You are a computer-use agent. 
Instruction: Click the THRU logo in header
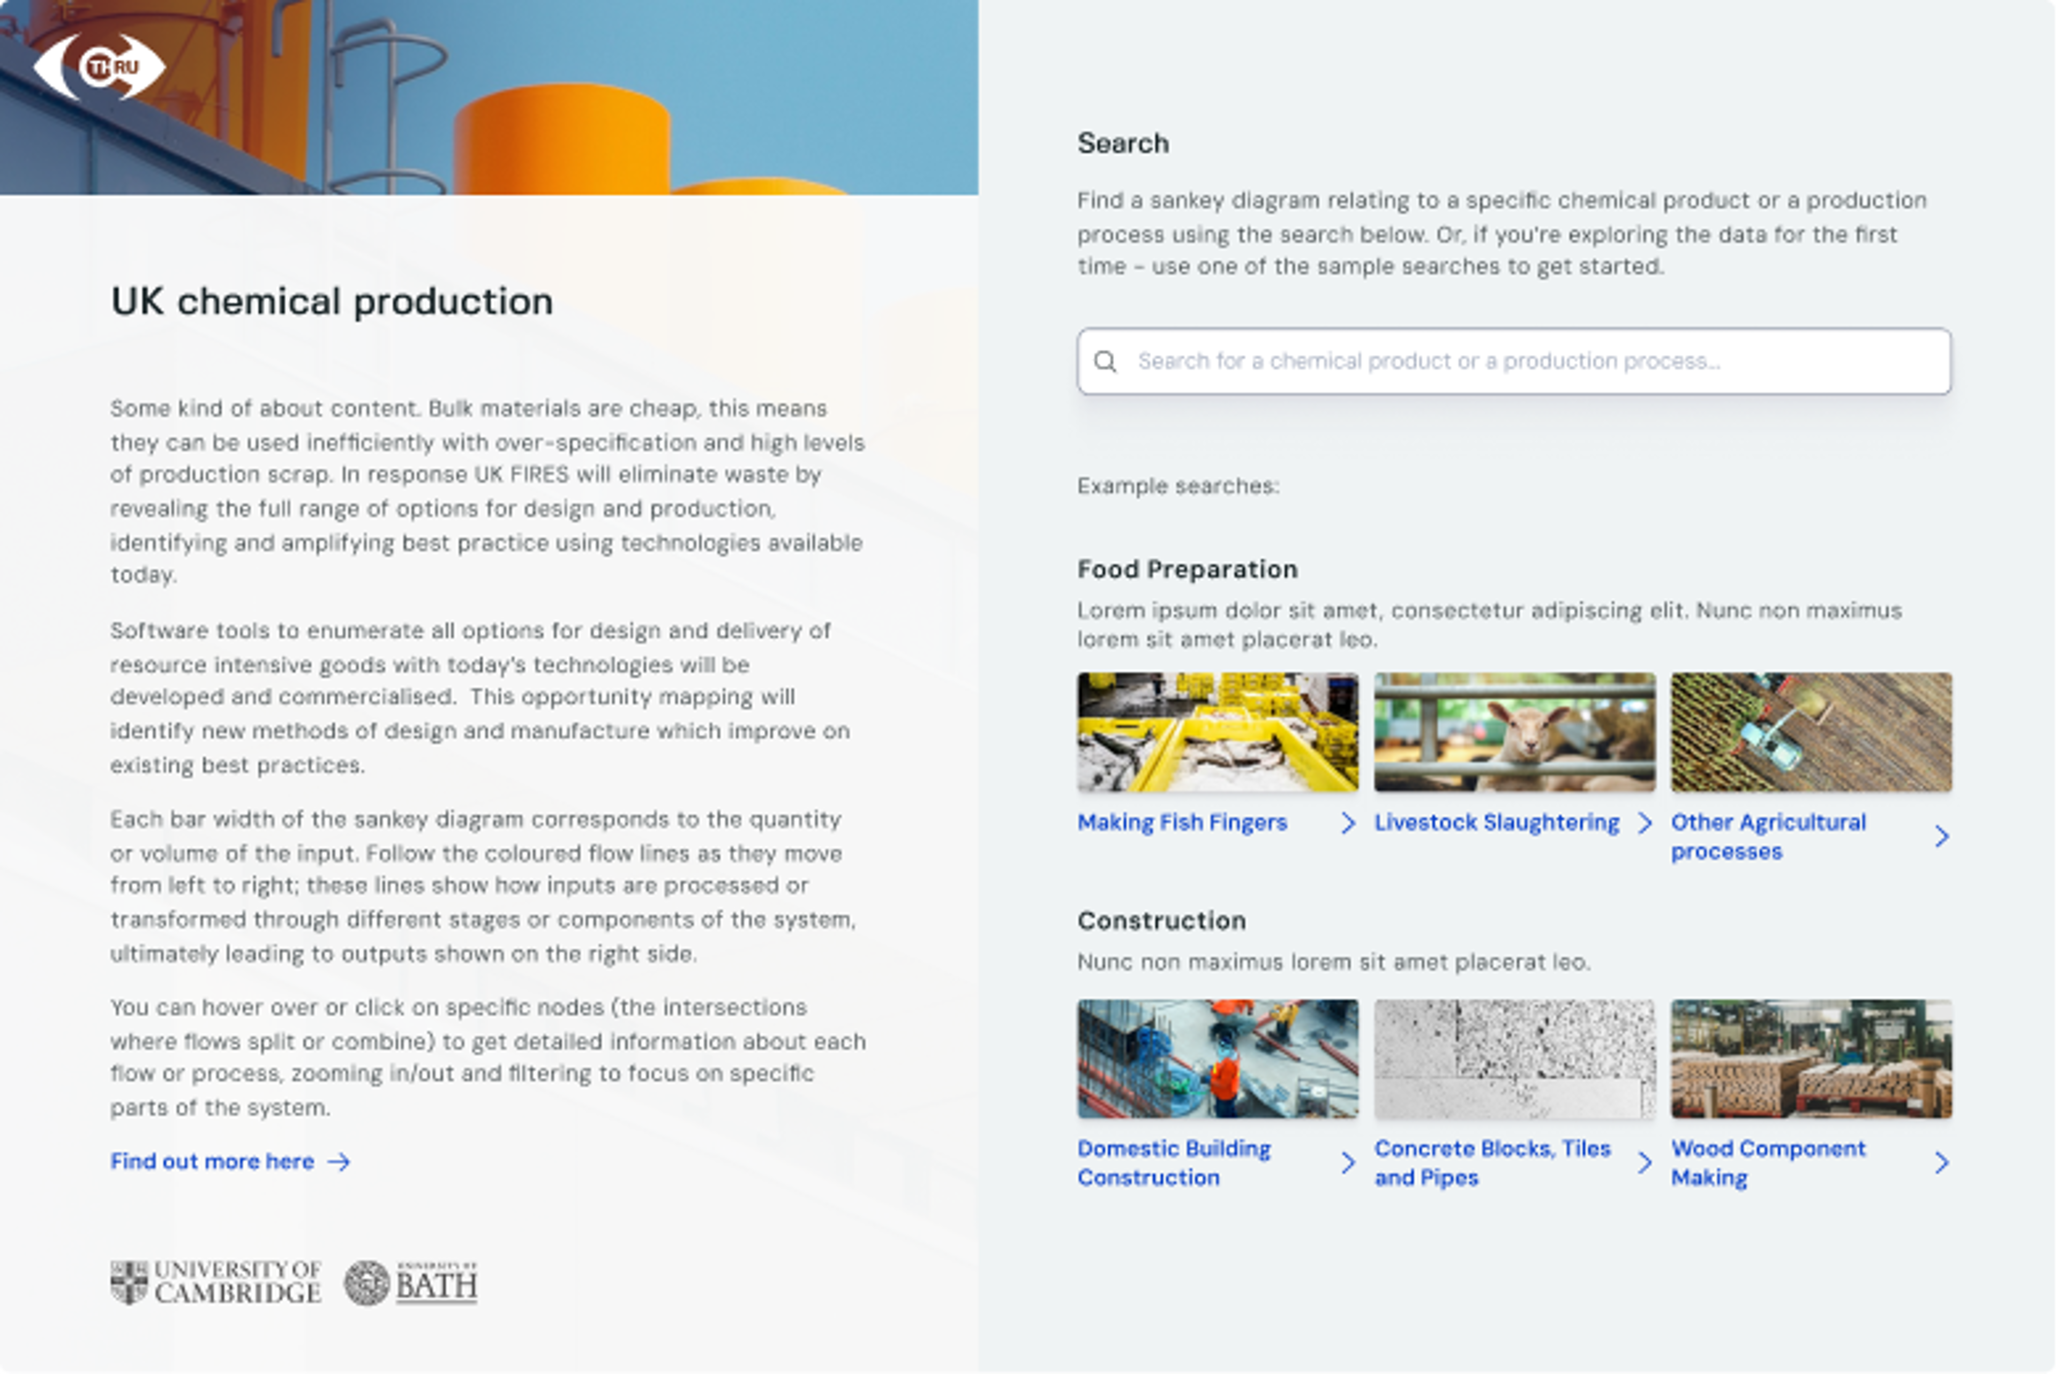click(99, 66)
